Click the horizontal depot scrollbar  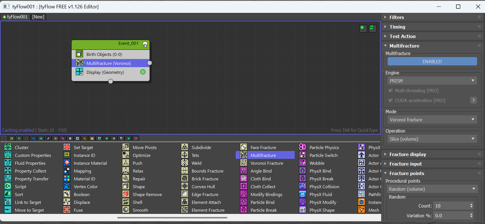[172, 218]
